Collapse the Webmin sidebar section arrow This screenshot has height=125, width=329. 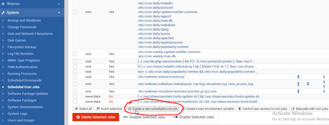[x=58, y=4]
